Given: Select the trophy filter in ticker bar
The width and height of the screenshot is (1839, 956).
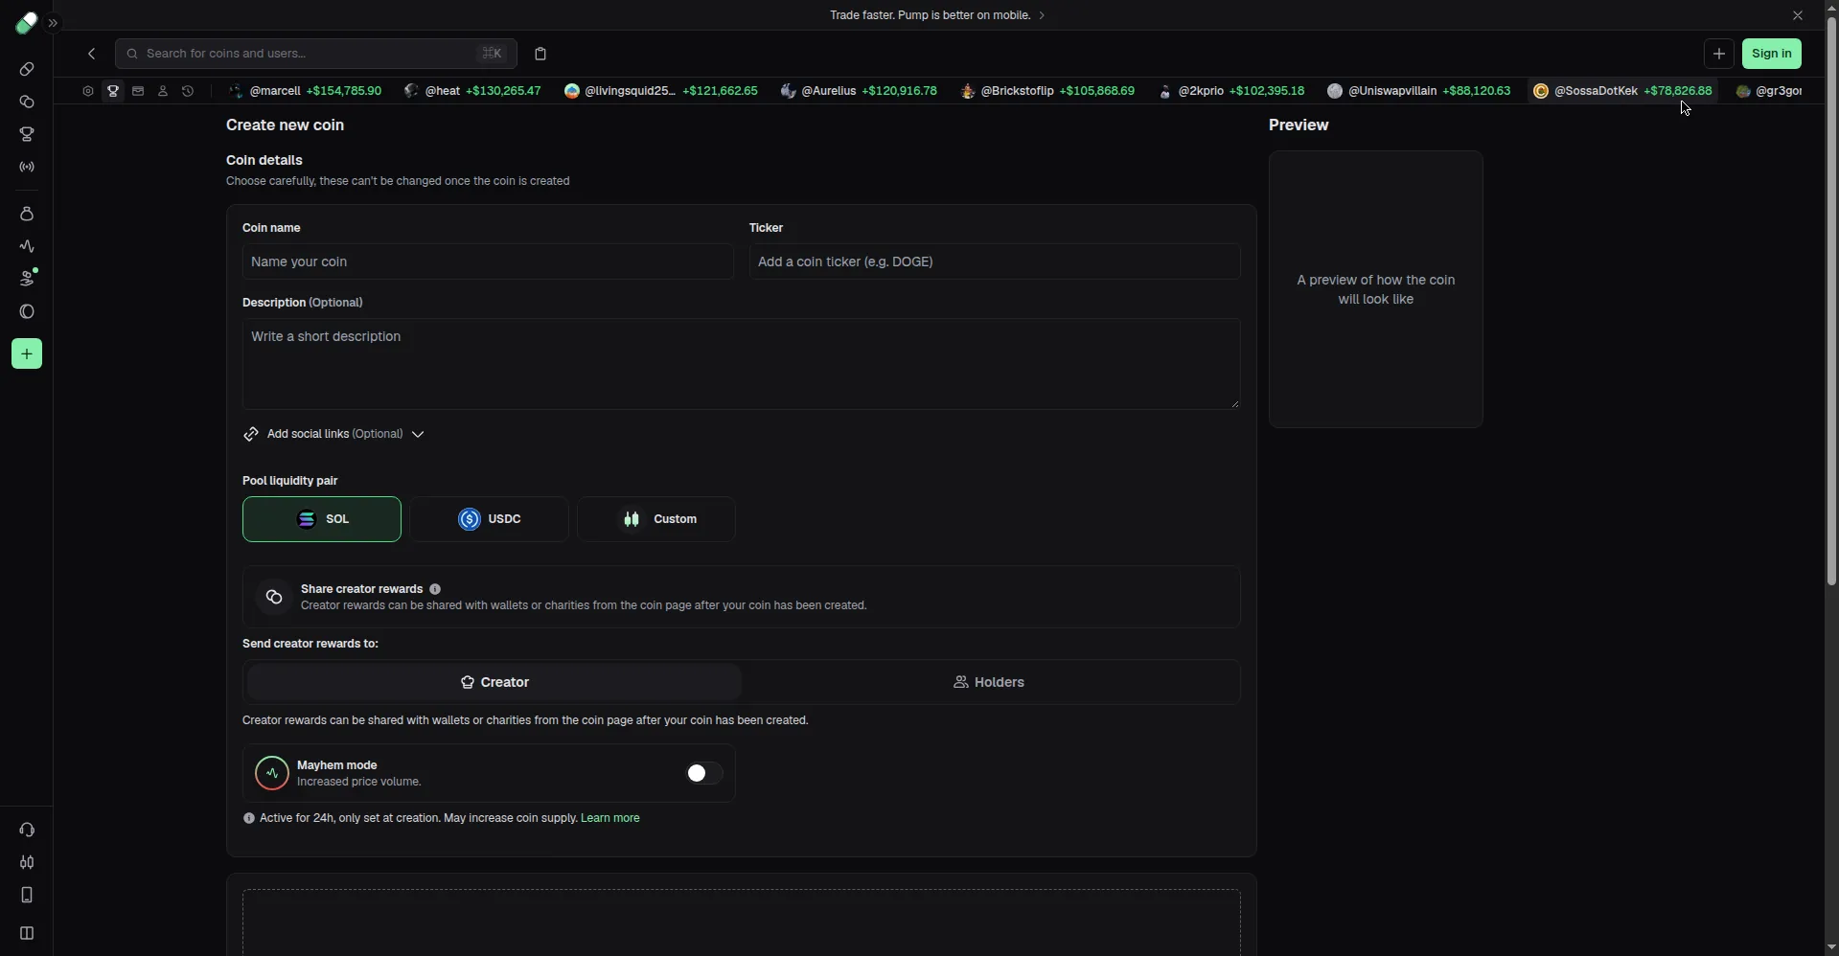Looking at the screenshot, I should tap(113, 91).
